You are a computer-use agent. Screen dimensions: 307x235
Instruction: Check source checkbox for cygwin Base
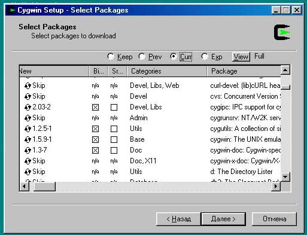114,140
